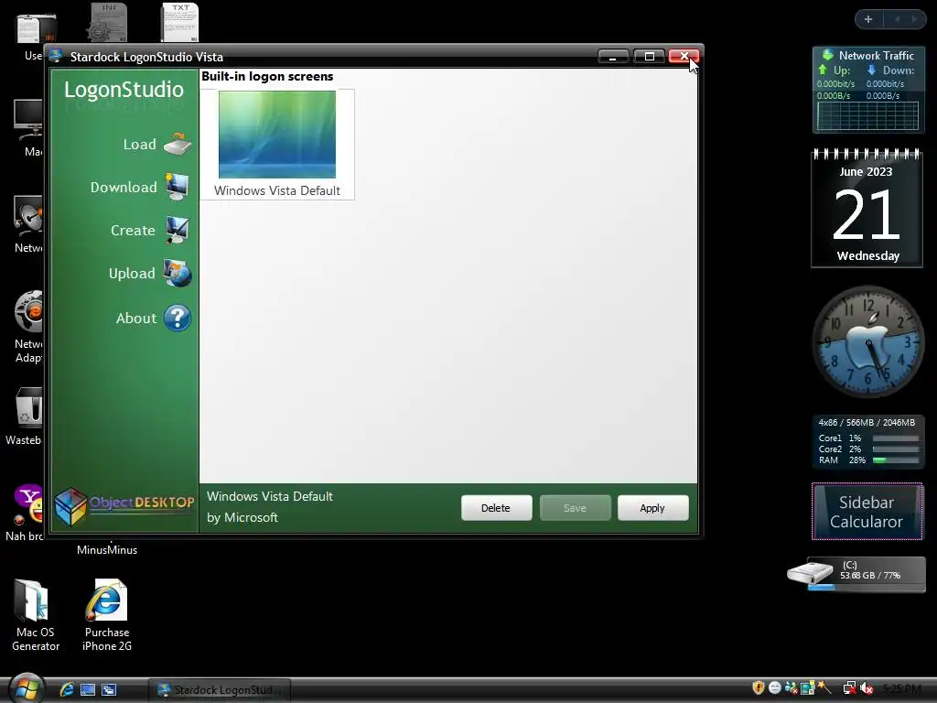Open the Sidebar Calcularor gadget
The width and height of the screenshot is (937, 703).
(867, 511)
